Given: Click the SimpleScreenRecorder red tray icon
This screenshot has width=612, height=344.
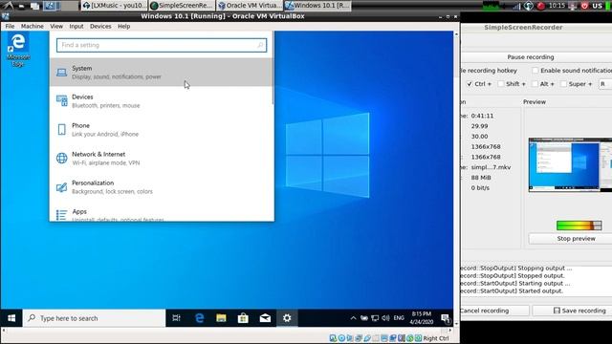Looking at the screenshot, I should (x=540, y=6).
